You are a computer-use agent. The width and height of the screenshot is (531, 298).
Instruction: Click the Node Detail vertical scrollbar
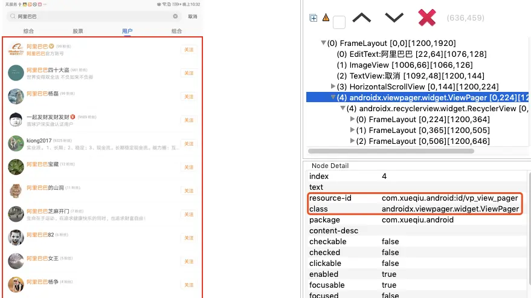tap(529, 227)
